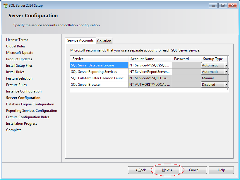Click the Password field for Reporting Services
Screen dimensions: 240x180
[186, 72]
